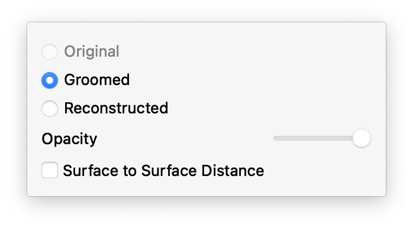Image resolution: width=413 pixels, height=228 pixels.
Task: Click the faded circle left of Original
Action: (50, 52)
